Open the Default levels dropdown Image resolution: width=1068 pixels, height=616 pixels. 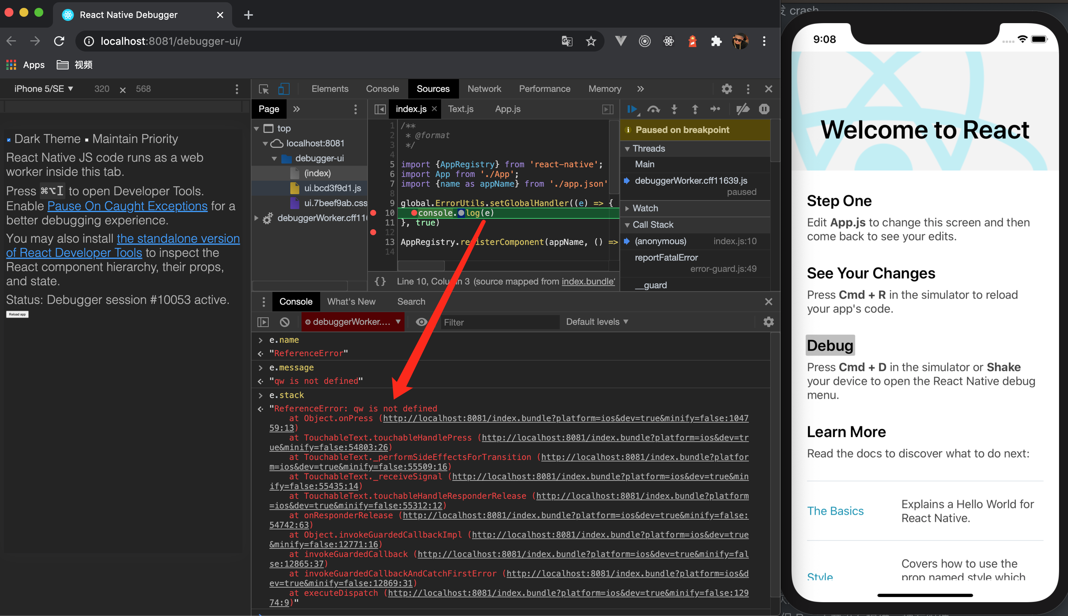click(597, 322)
